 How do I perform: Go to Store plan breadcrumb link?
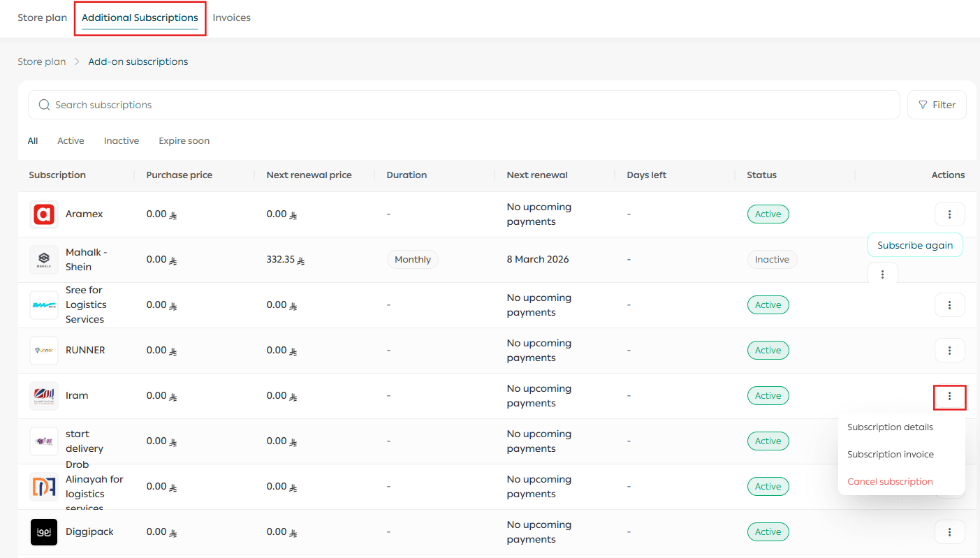coord(42,61)
